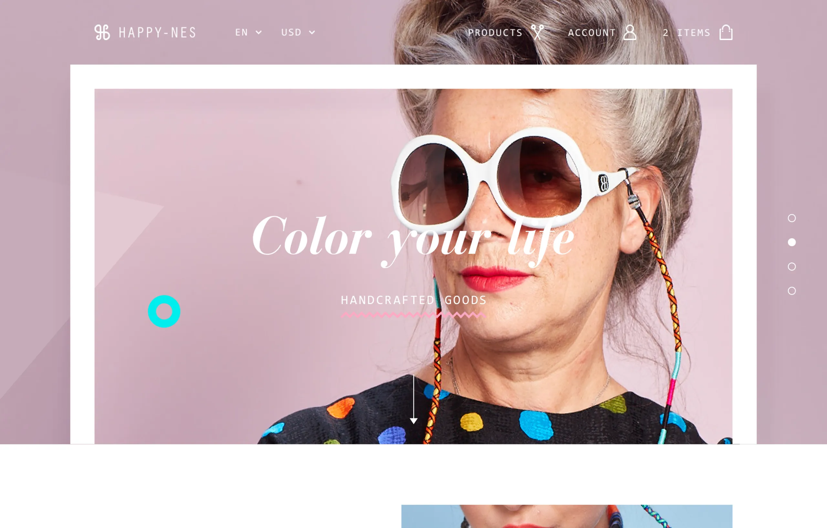Click the Happy-Nes logo symbol

click(x=102, y=33)
